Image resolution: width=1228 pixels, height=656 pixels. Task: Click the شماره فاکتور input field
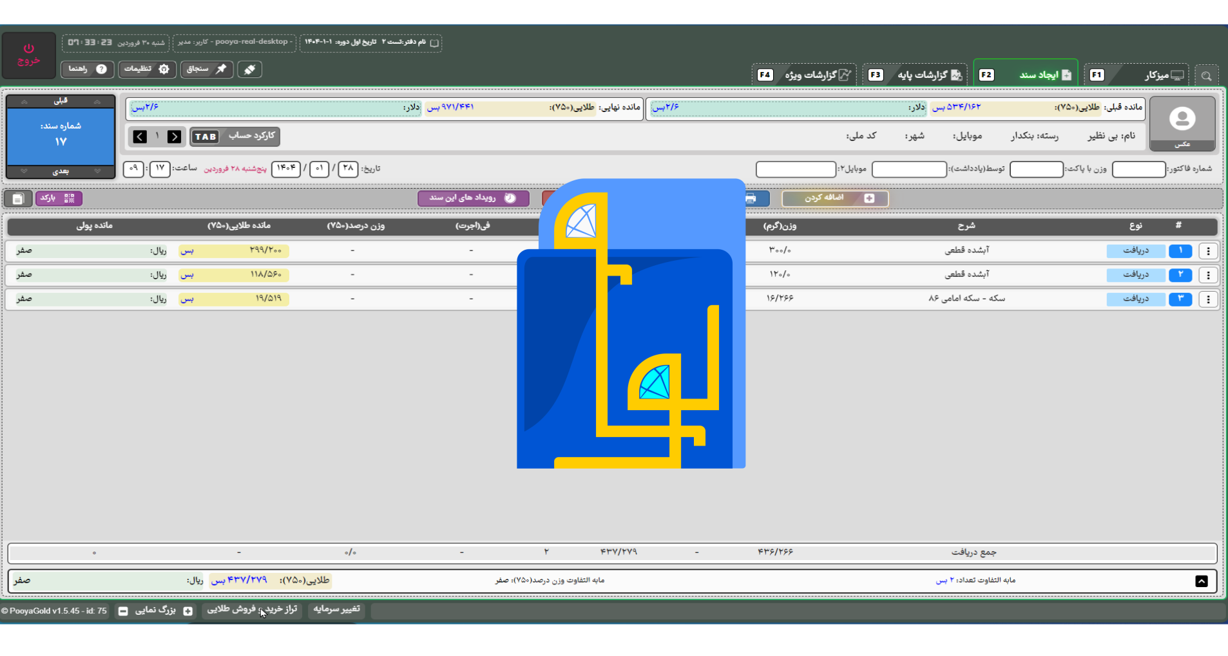click(x=1138, y=169)
